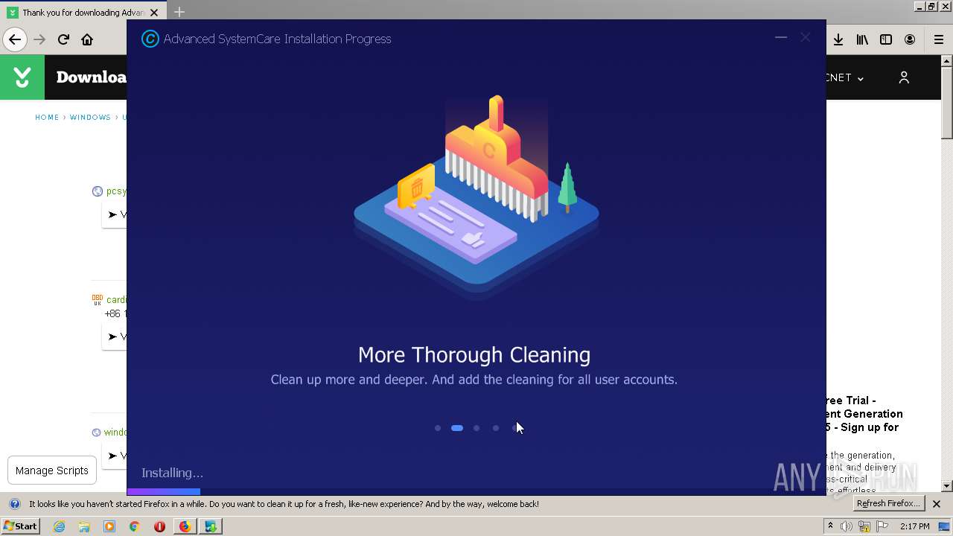Click the scrollbar down arrow in Firefox
Viewport: 953px width, 536px height.
(947, 486)
